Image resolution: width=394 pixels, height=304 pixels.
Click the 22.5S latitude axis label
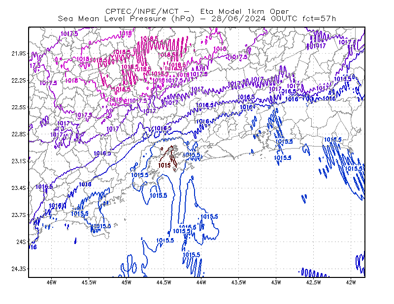tap(19, 107)
